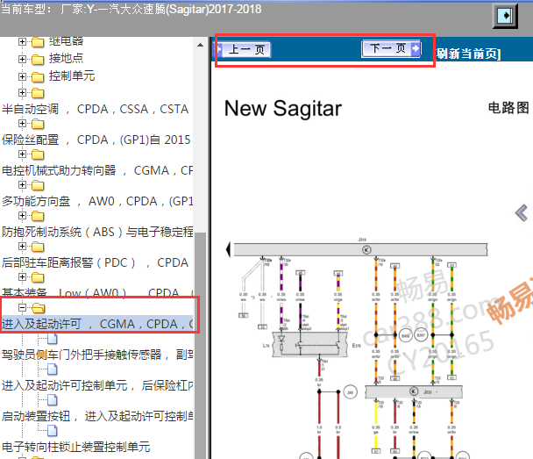Screen dimensions: 533x459
Task: Go to previous page with 上一页 button
Action: click(x=244, y=50)
